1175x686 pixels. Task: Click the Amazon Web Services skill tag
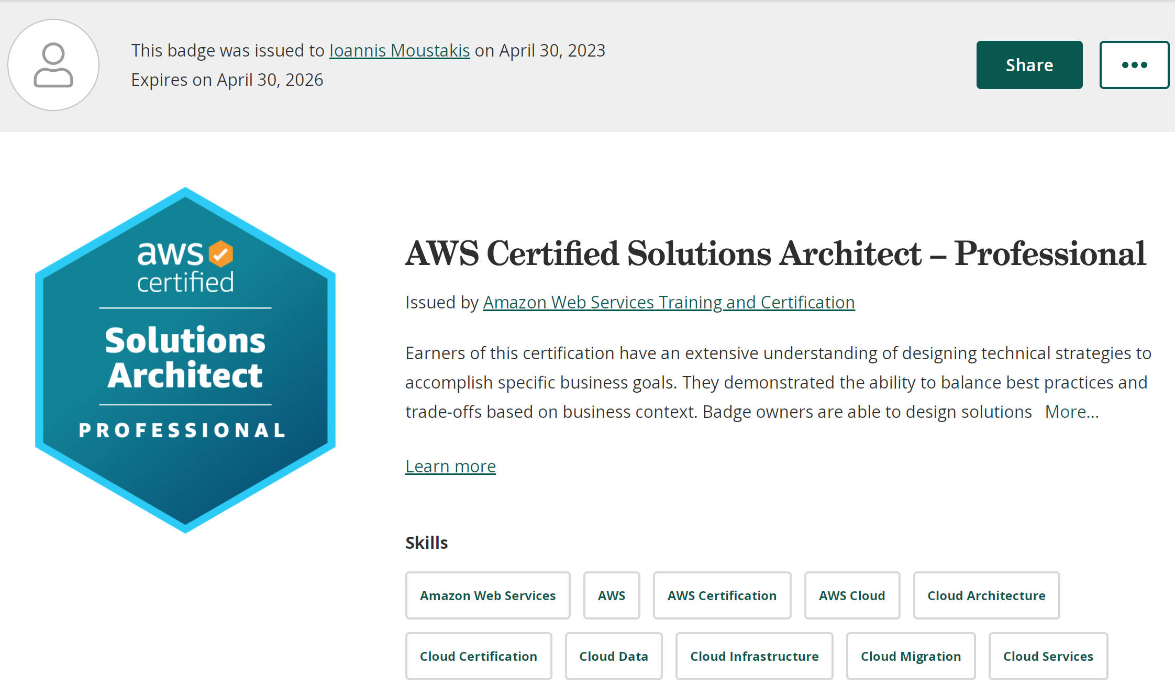pyautogui.click(x=487, y=595)
